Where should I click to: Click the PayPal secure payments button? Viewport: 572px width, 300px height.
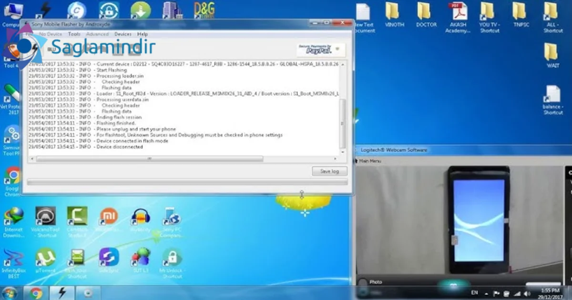point(320,49)
